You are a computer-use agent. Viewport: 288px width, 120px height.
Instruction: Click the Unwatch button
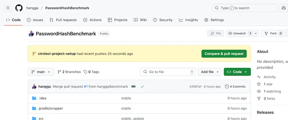coord(239,33)
